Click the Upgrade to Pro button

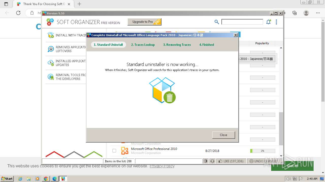pyautogui.click(x=144, y=22)
